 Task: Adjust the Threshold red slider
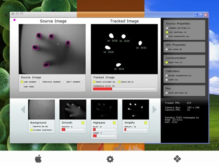coord(124,89)
